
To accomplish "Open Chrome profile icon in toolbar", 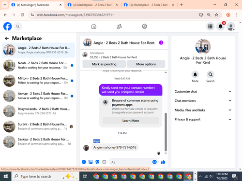I will pyautogui.click(x=228, y=15).
